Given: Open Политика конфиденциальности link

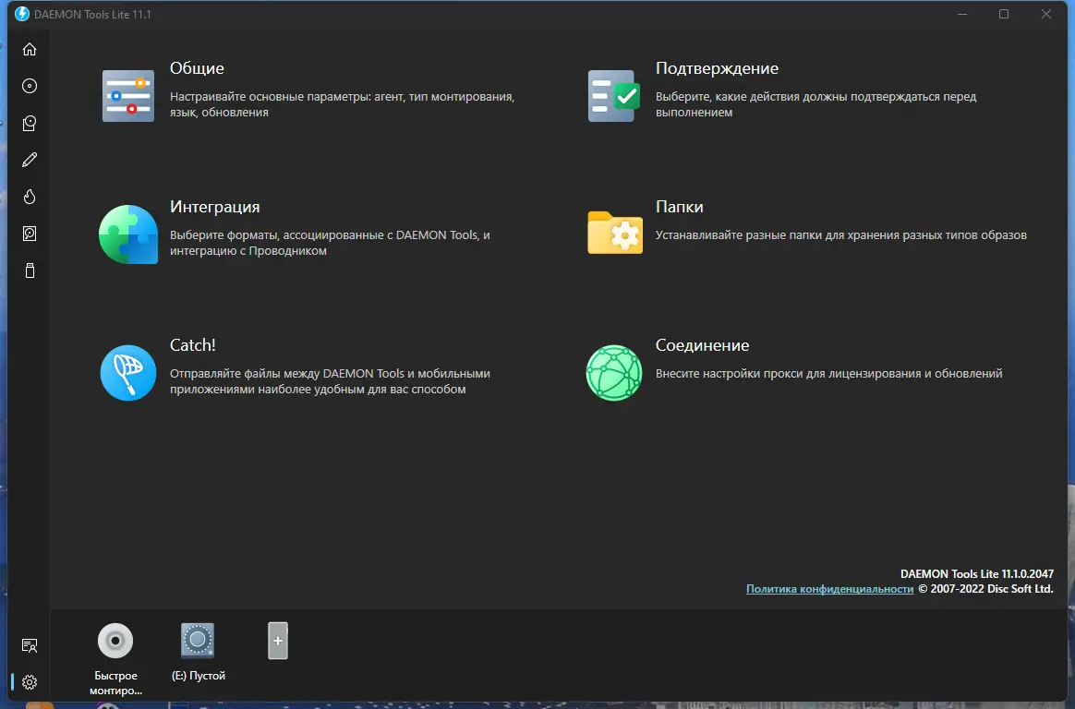Looking at the screenshot, I should coord(829,589).
